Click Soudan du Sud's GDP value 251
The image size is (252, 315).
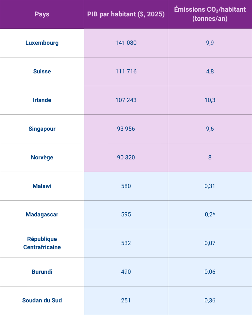click(126, 301)
